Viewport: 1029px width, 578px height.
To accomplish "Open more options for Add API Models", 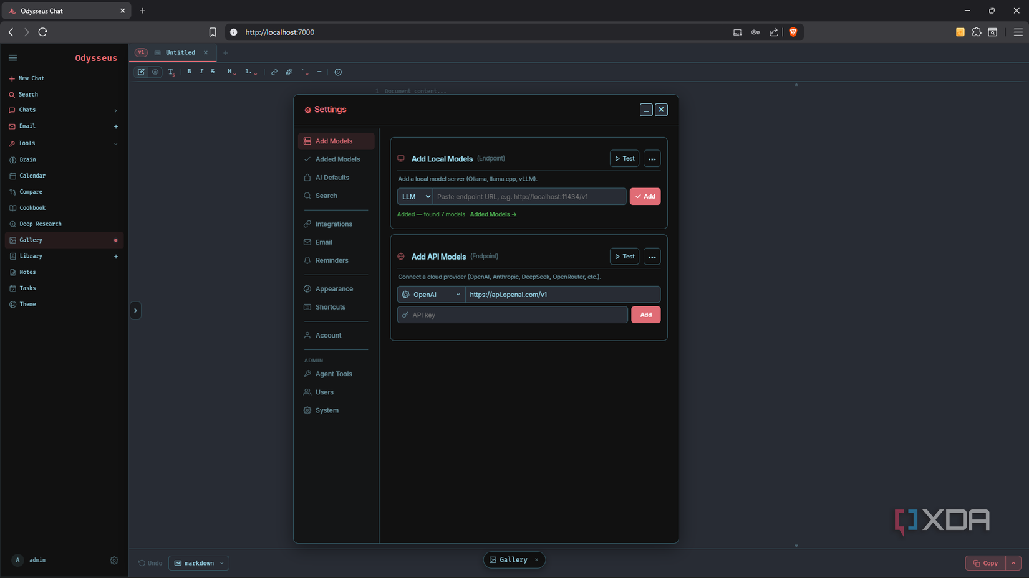I will click(x=652, y=257).
